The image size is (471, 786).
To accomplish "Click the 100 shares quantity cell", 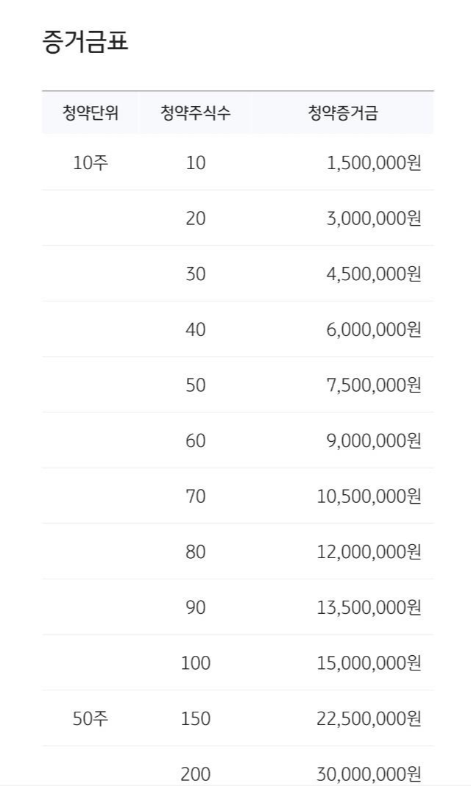I will pyautogui.click(x=196, y=664).
